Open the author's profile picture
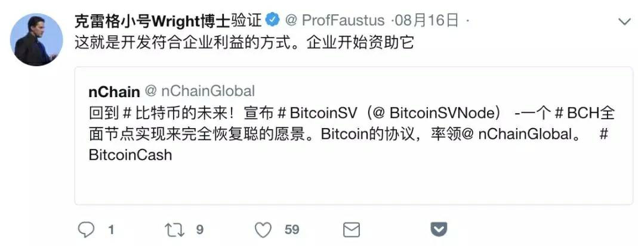 coord(36,39)
